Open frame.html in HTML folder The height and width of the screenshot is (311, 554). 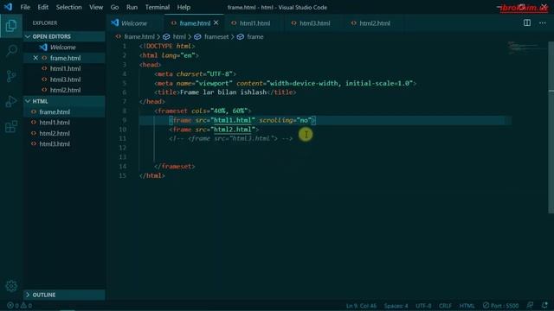coord(55,111)
